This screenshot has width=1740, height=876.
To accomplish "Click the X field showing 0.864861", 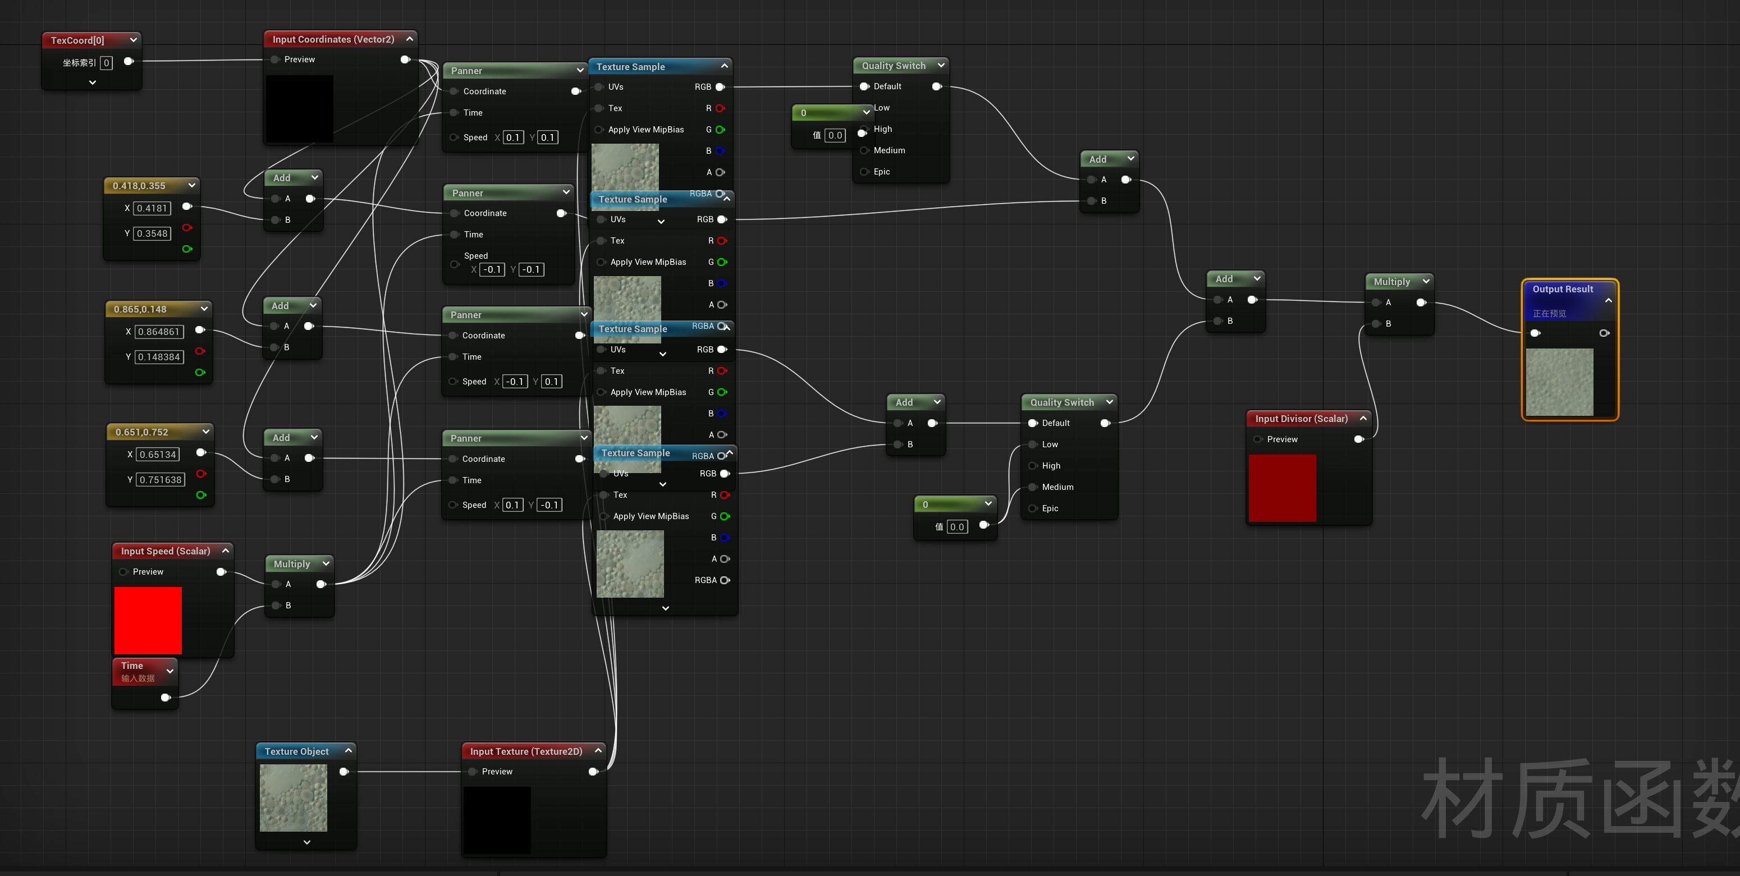I will pyautogui.click(x=159, y=332).
